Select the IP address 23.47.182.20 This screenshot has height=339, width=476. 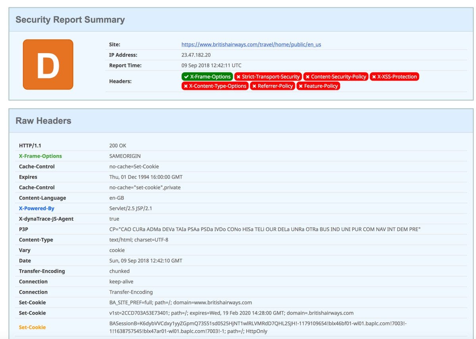tap(196, 55)
